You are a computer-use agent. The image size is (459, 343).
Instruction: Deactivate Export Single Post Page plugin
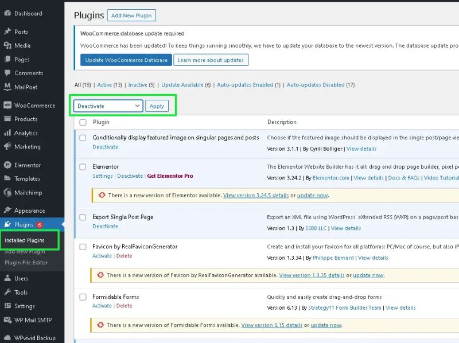105,226
